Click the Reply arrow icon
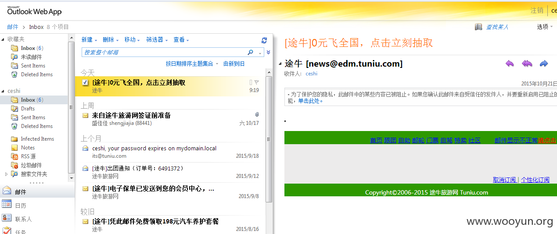Viewport: 557px width, 234px height. click(x=510, y=64)
